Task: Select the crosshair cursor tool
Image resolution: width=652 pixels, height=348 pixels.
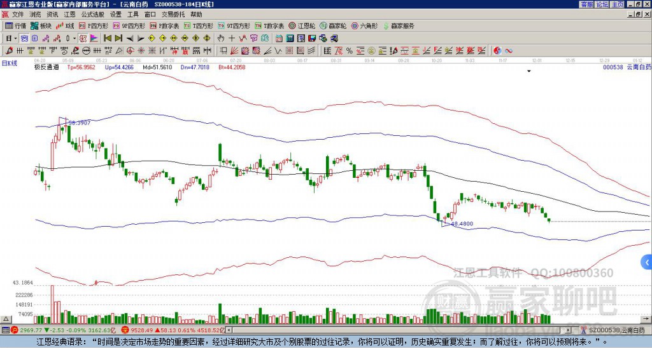Action: click(232, 39)
